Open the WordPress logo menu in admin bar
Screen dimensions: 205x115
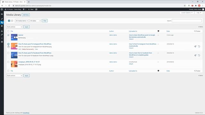(2, 9)
